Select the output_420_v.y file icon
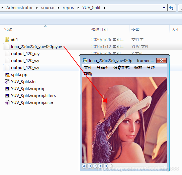The image size is (182, 175). click(7, 60)
